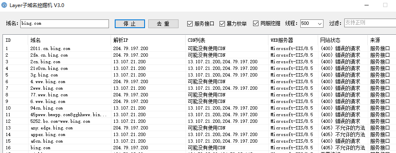Click Microsoft-IIS/8.5 in appex.bing.com row
The height and width of the screenshot is (153, 396).
click(292, 135)
